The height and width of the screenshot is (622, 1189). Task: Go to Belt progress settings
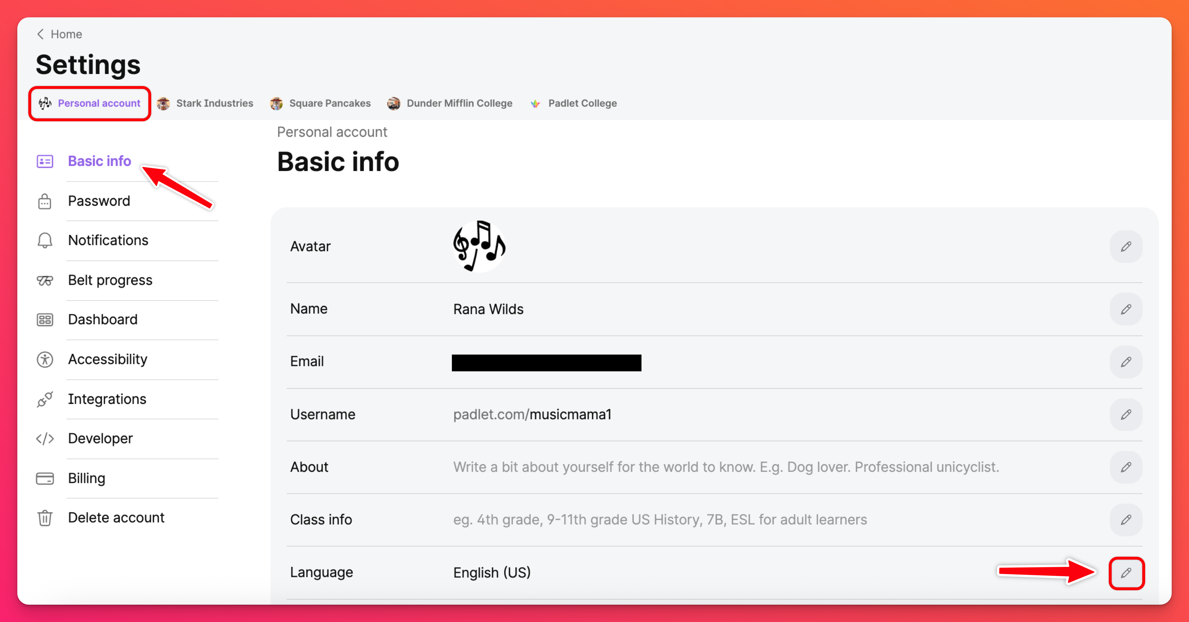point(110,280)
